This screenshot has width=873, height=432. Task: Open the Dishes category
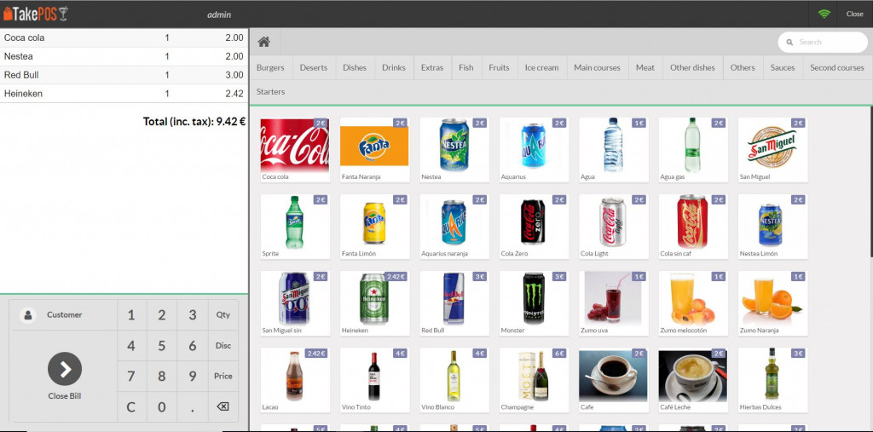tap(355, 67)
